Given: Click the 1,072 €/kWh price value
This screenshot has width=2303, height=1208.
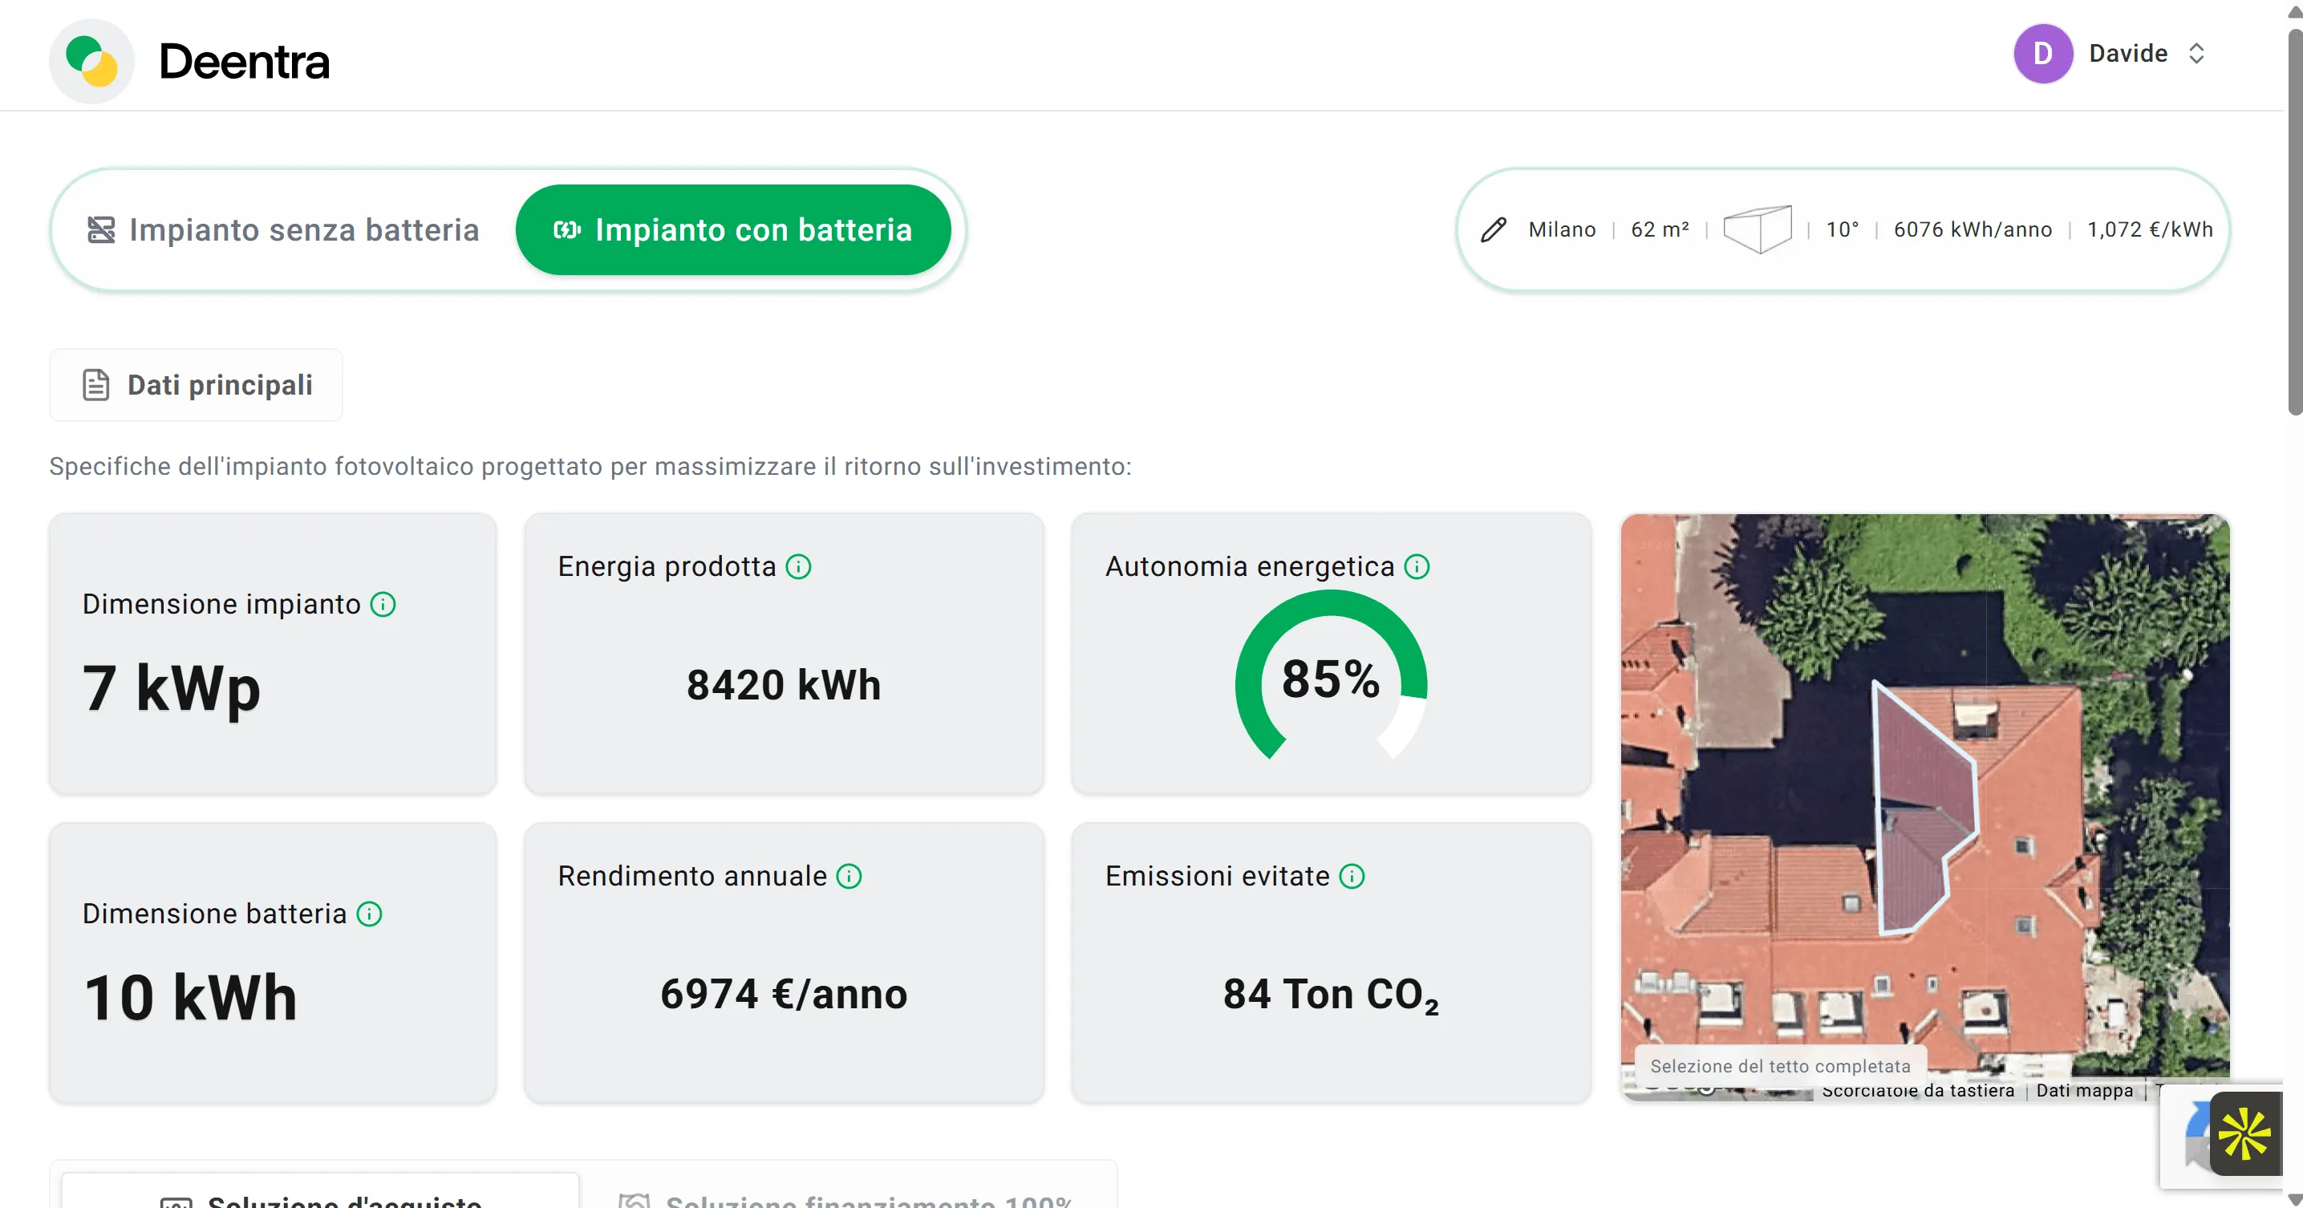Looking at the screenshot, I should pyautogui.click(x=2149, y=229).
